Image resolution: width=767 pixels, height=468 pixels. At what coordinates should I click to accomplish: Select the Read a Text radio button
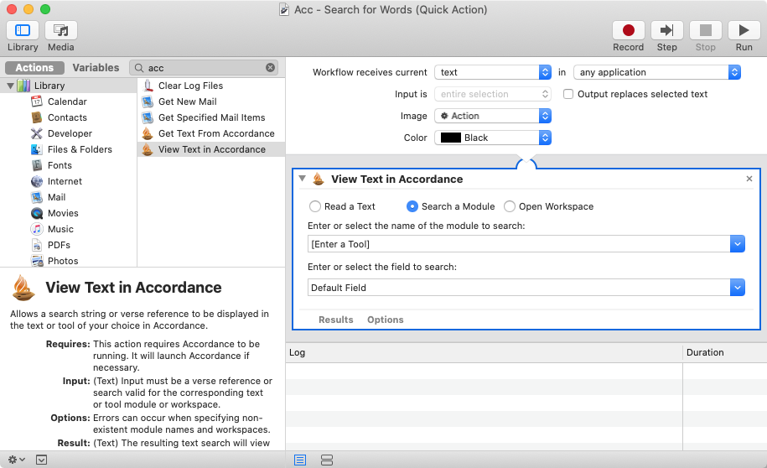(315, 206)
